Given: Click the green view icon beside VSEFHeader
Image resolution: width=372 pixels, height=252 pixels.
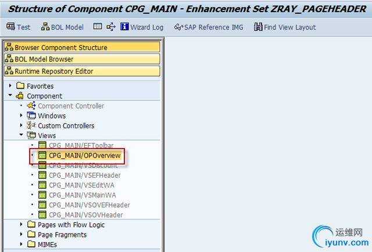Looking at the screenshot, I should (x=42, y=175).
